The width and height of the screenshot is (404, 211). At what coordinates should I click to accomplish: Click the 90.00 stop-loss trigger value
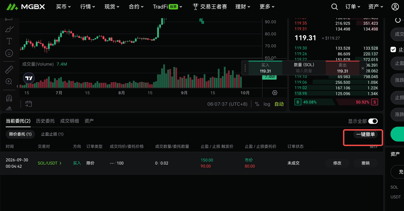tap(205, 166)
